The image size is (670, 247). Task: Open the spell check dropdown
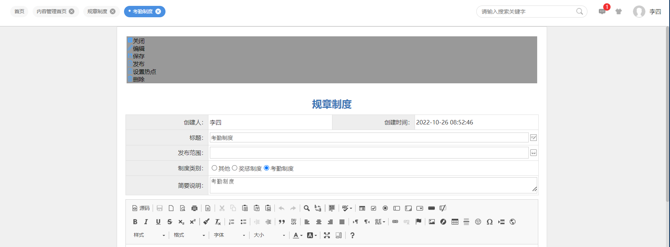coord(347,208)
